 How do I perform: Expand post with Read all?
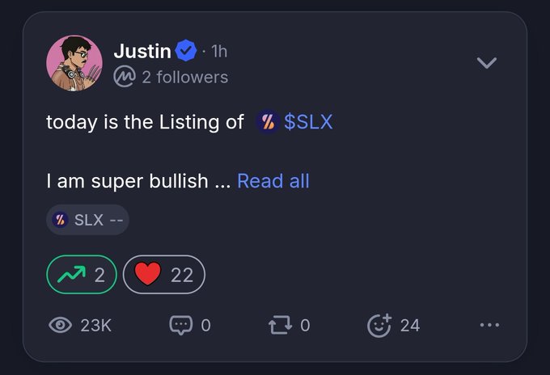pyautogui.click(x=273, y=181)
